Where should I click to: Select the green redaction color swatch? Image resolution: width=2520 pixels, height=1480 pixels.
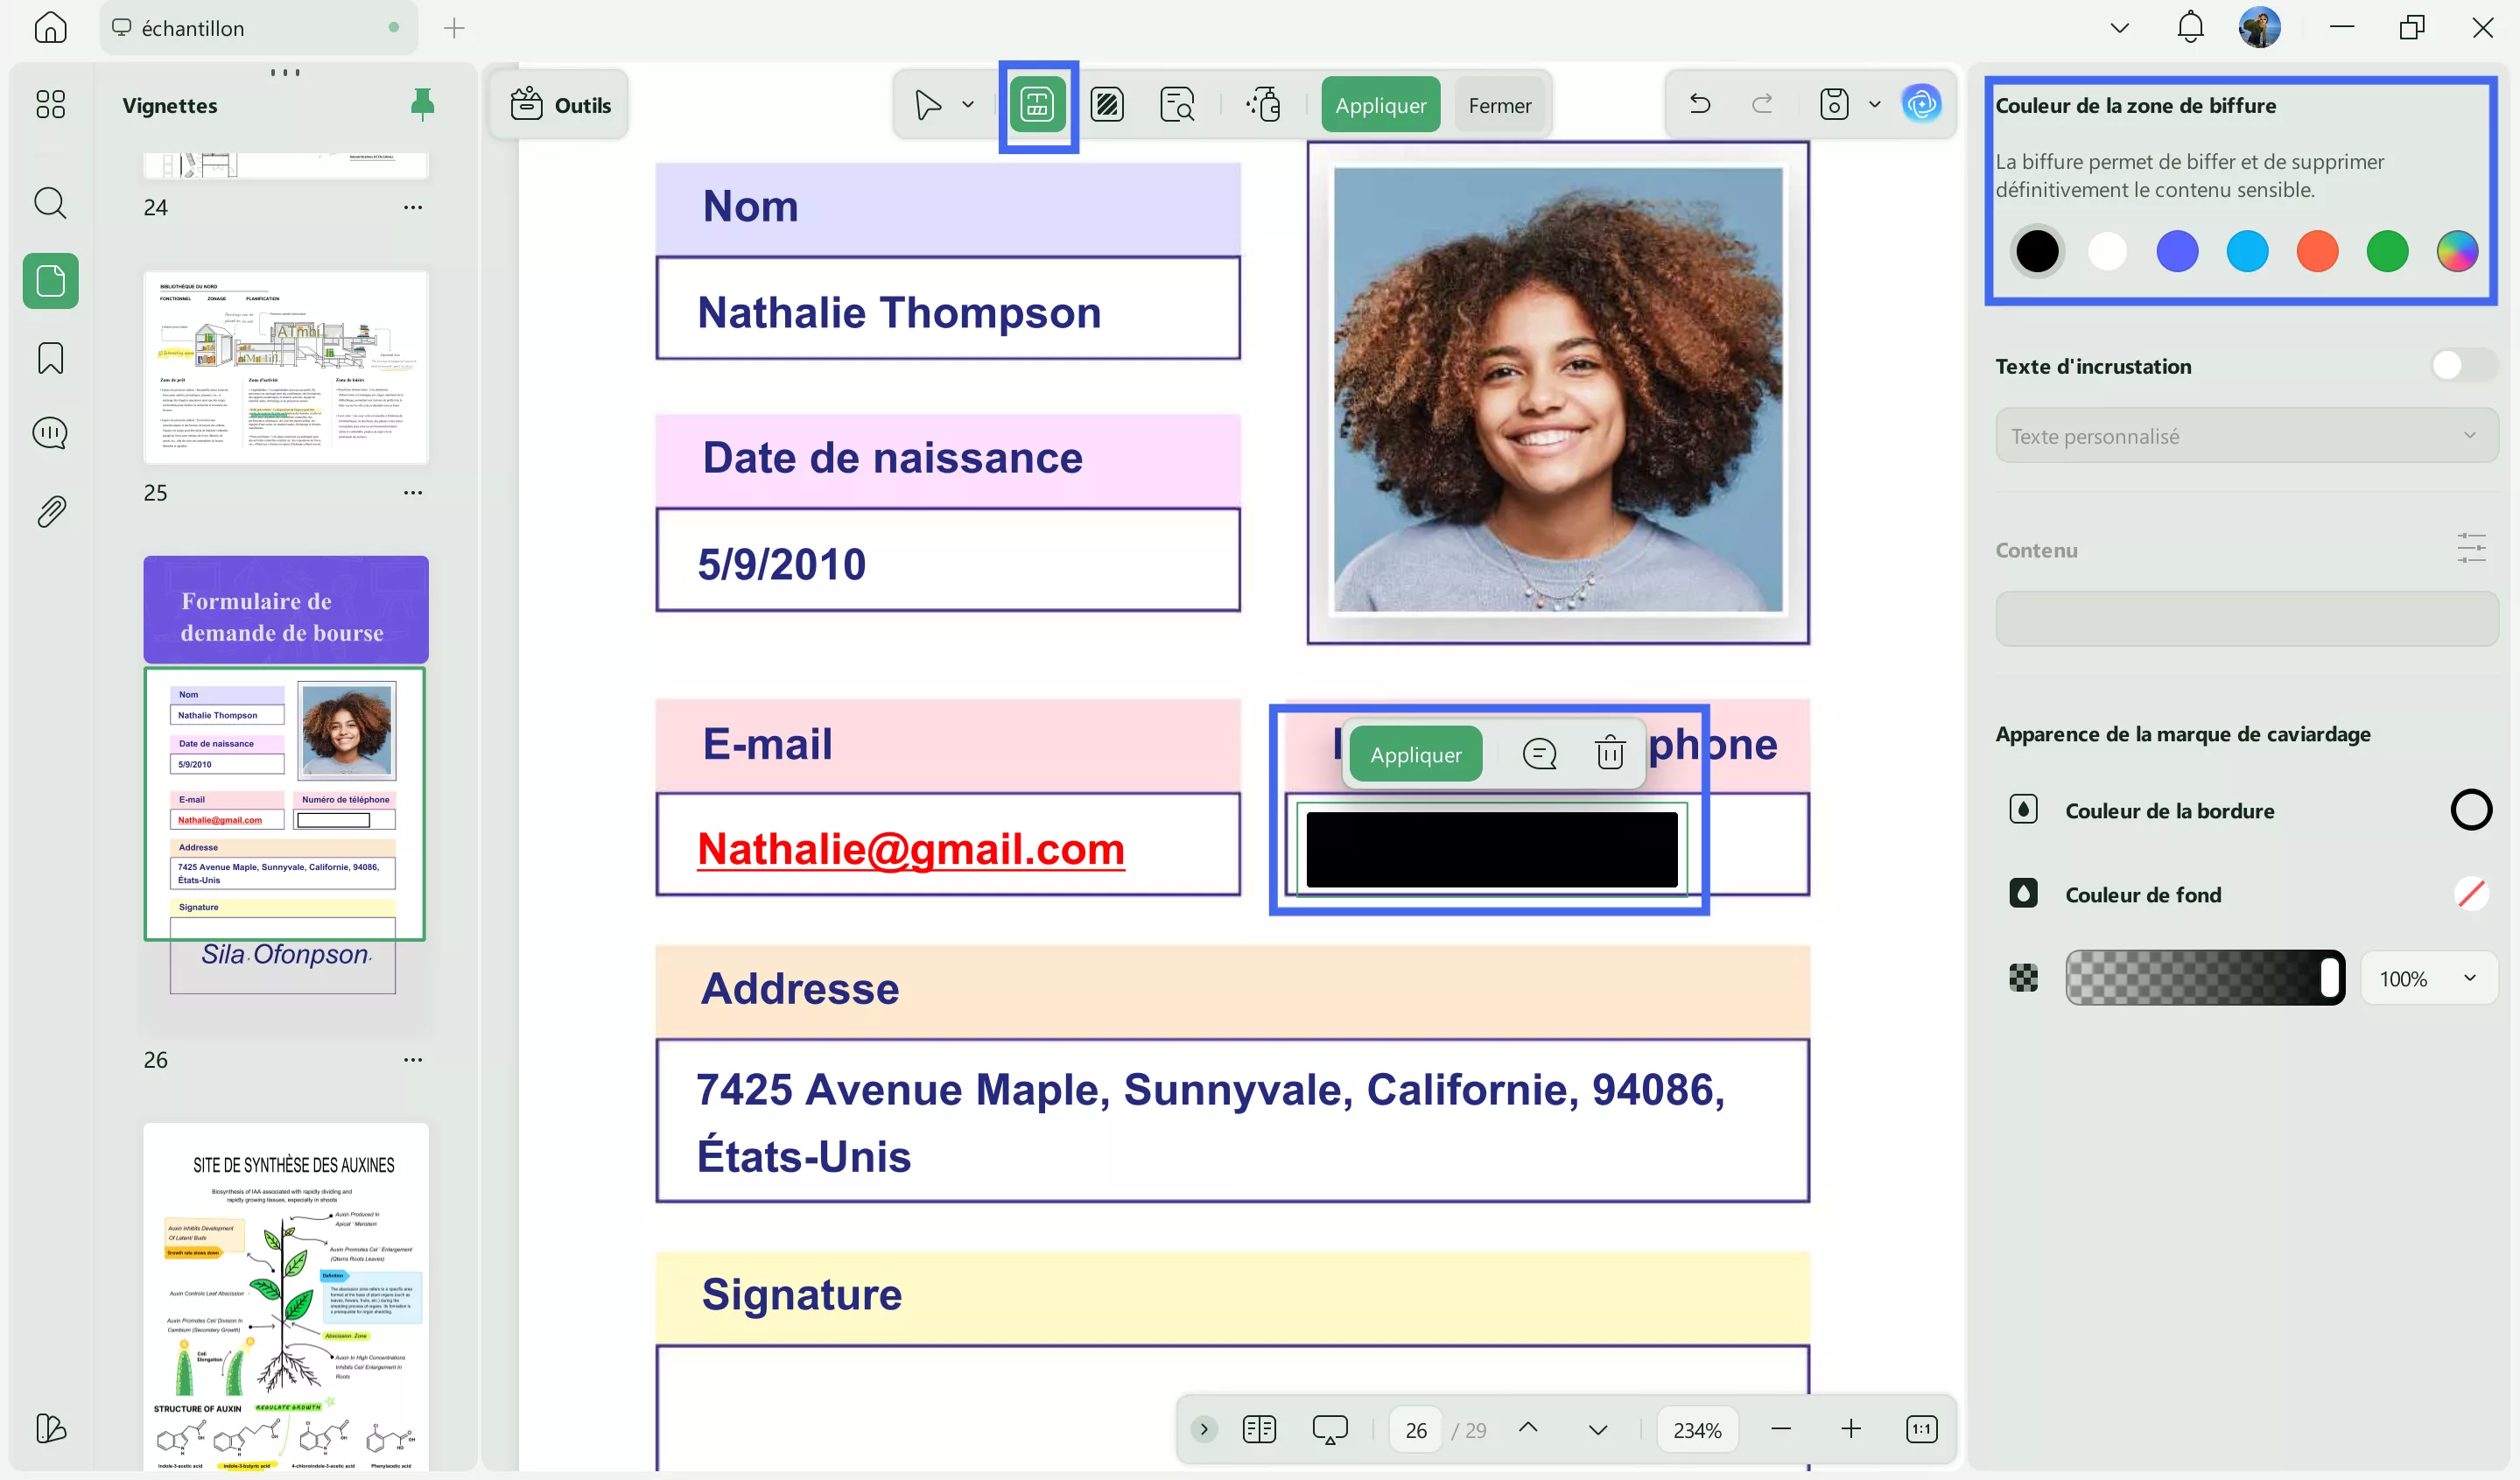2388,251
